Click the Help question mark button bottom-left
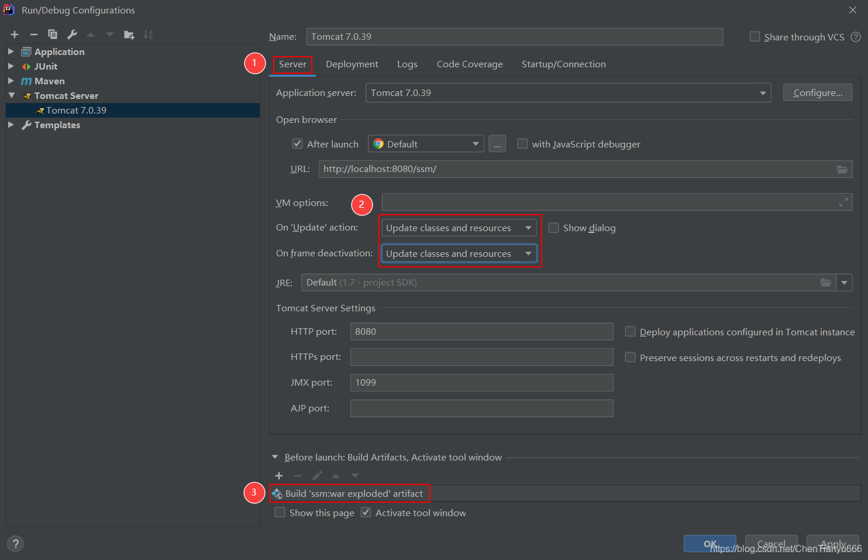This screenshot has height=560, width=868. [16, 544]
